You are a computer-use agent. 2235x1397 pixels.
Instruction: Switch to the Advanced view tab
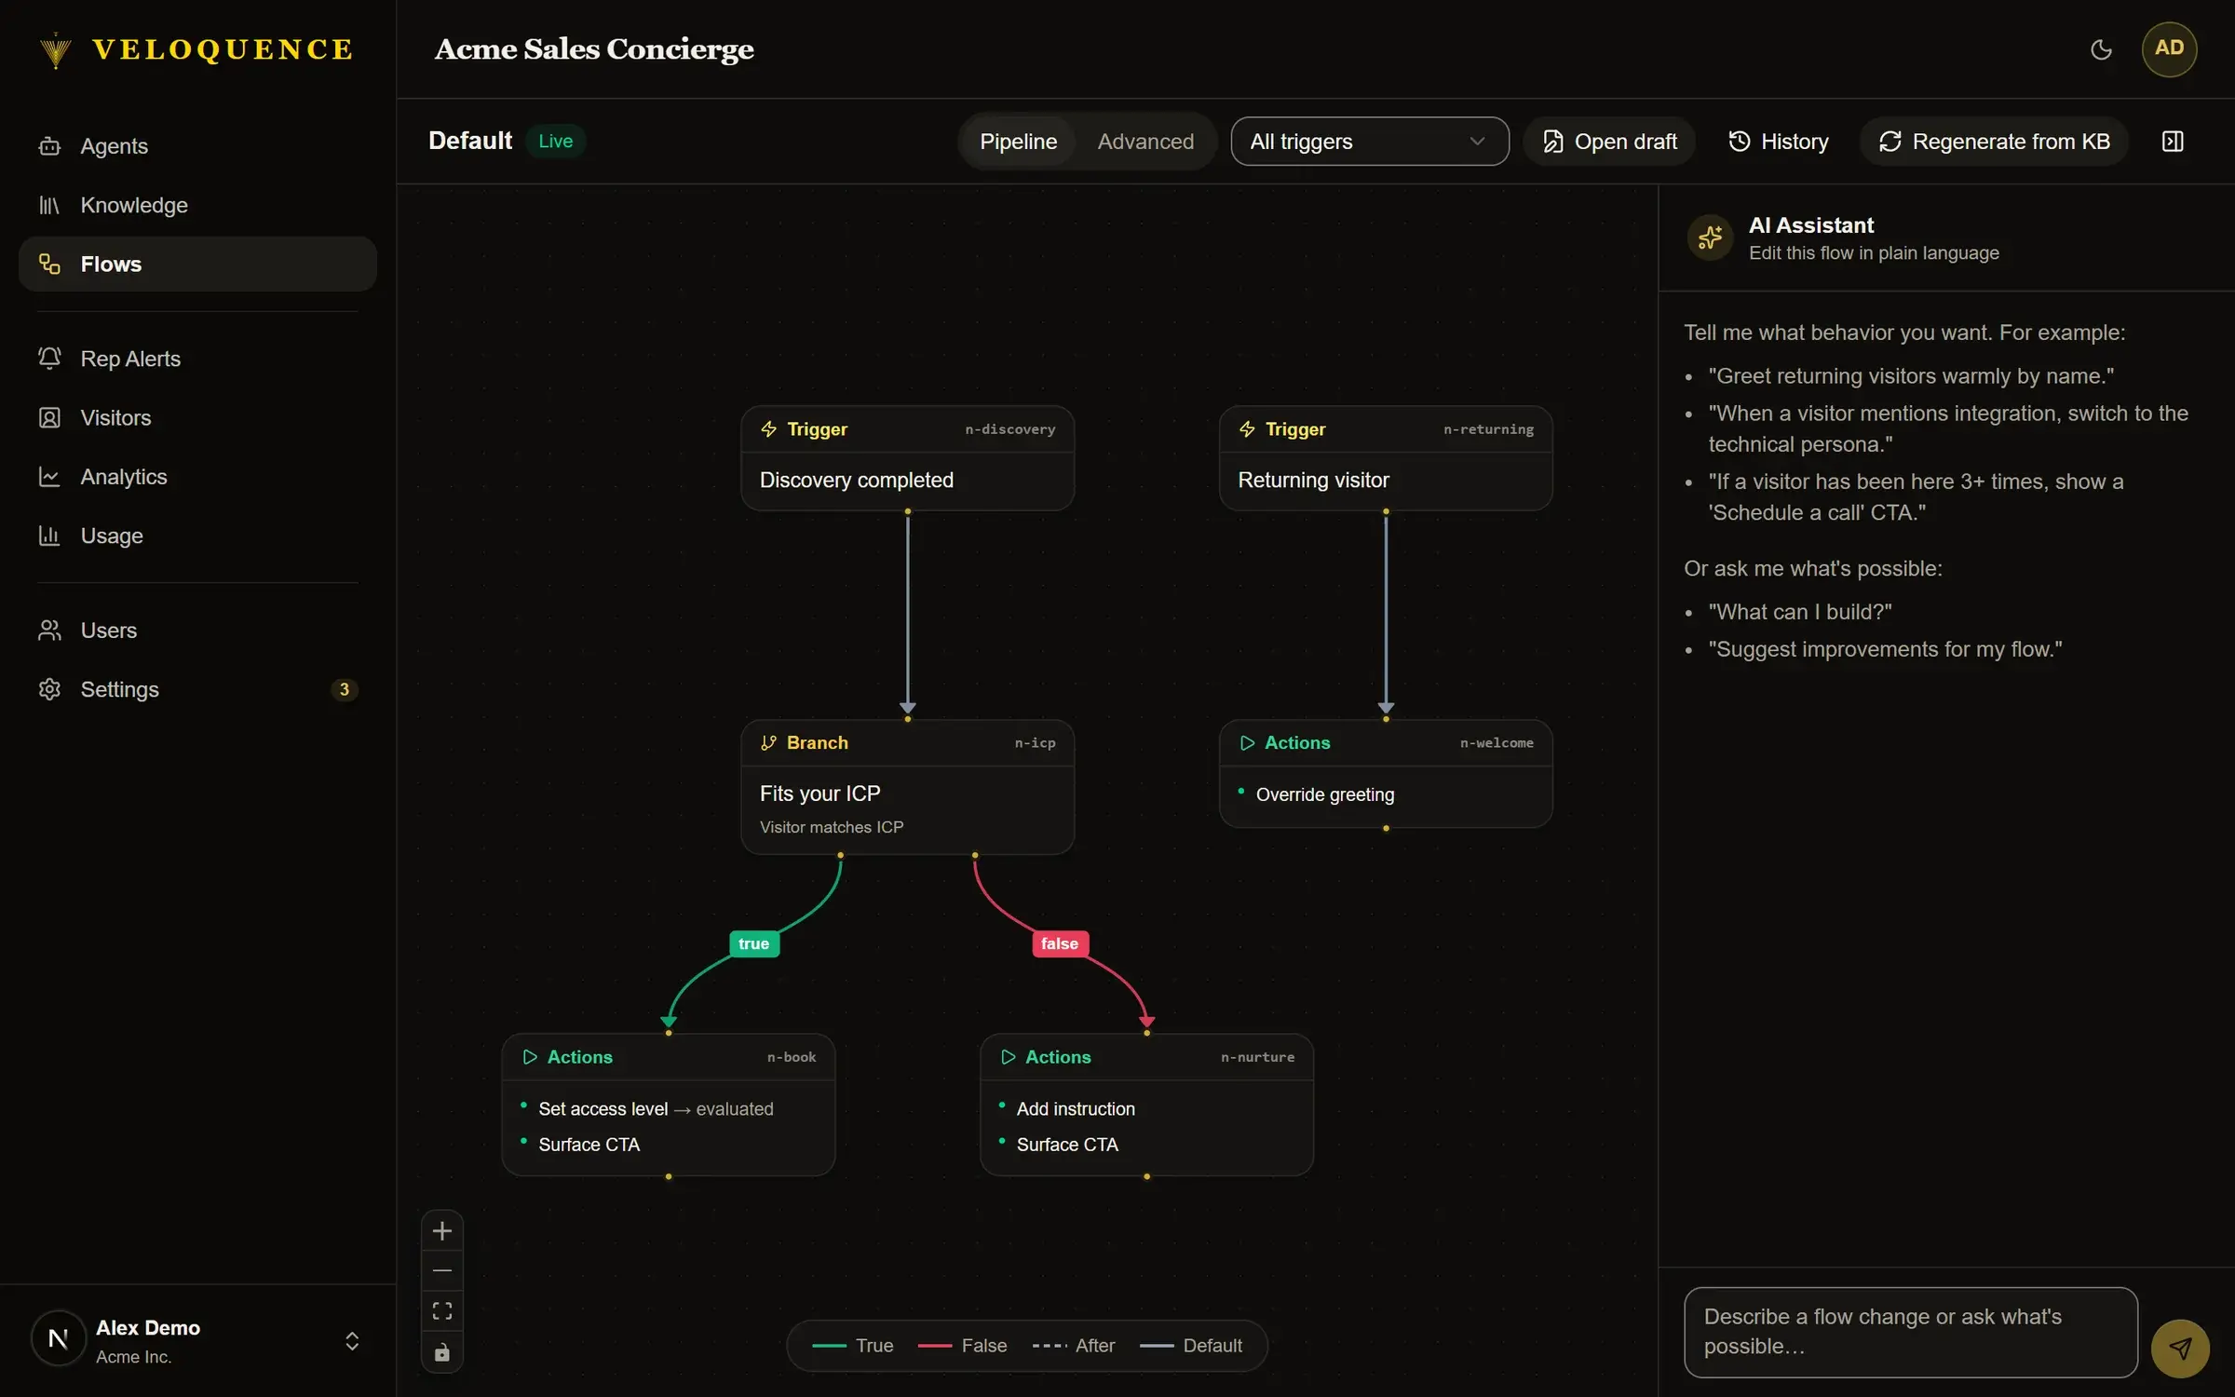click(x=1145, y=142)
